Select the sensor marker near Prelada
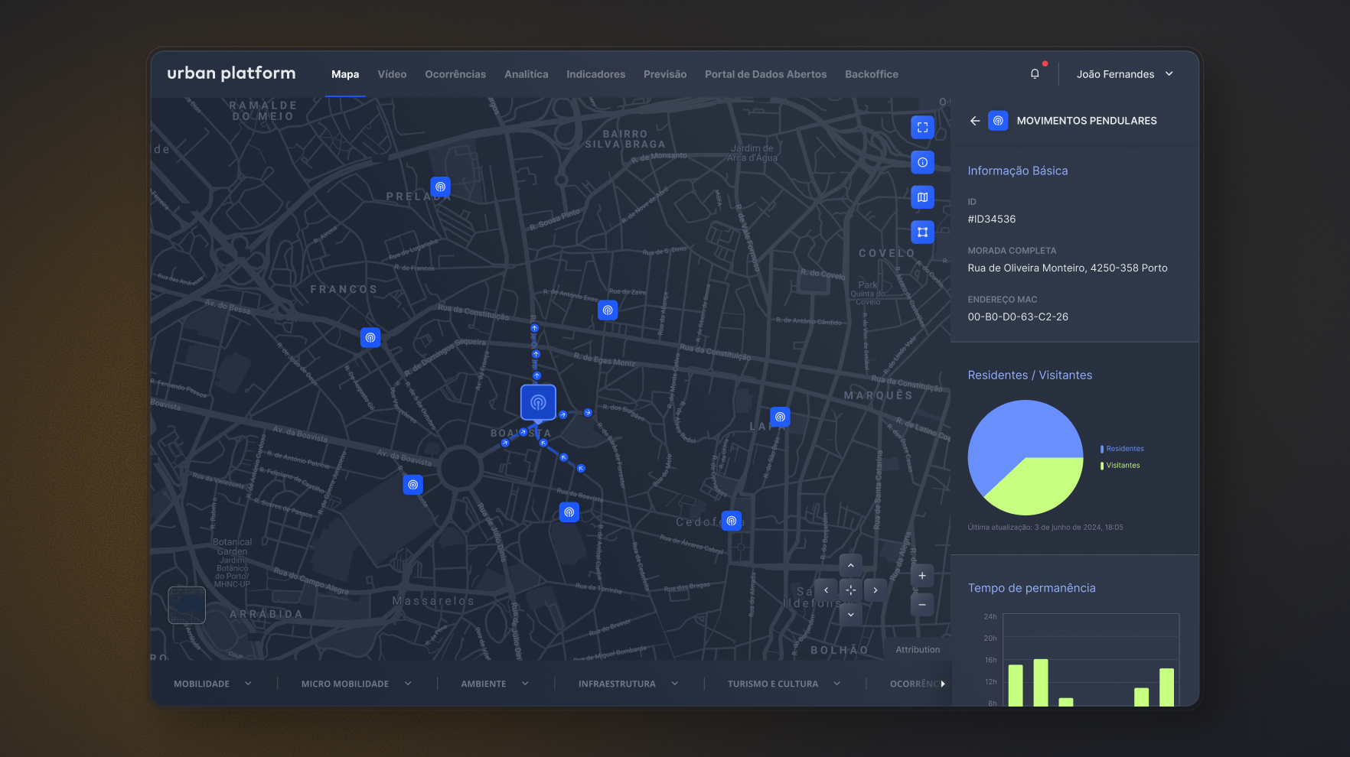This screenshot has width=1350, height=757. pyautogui.click(x=440, y=187)
